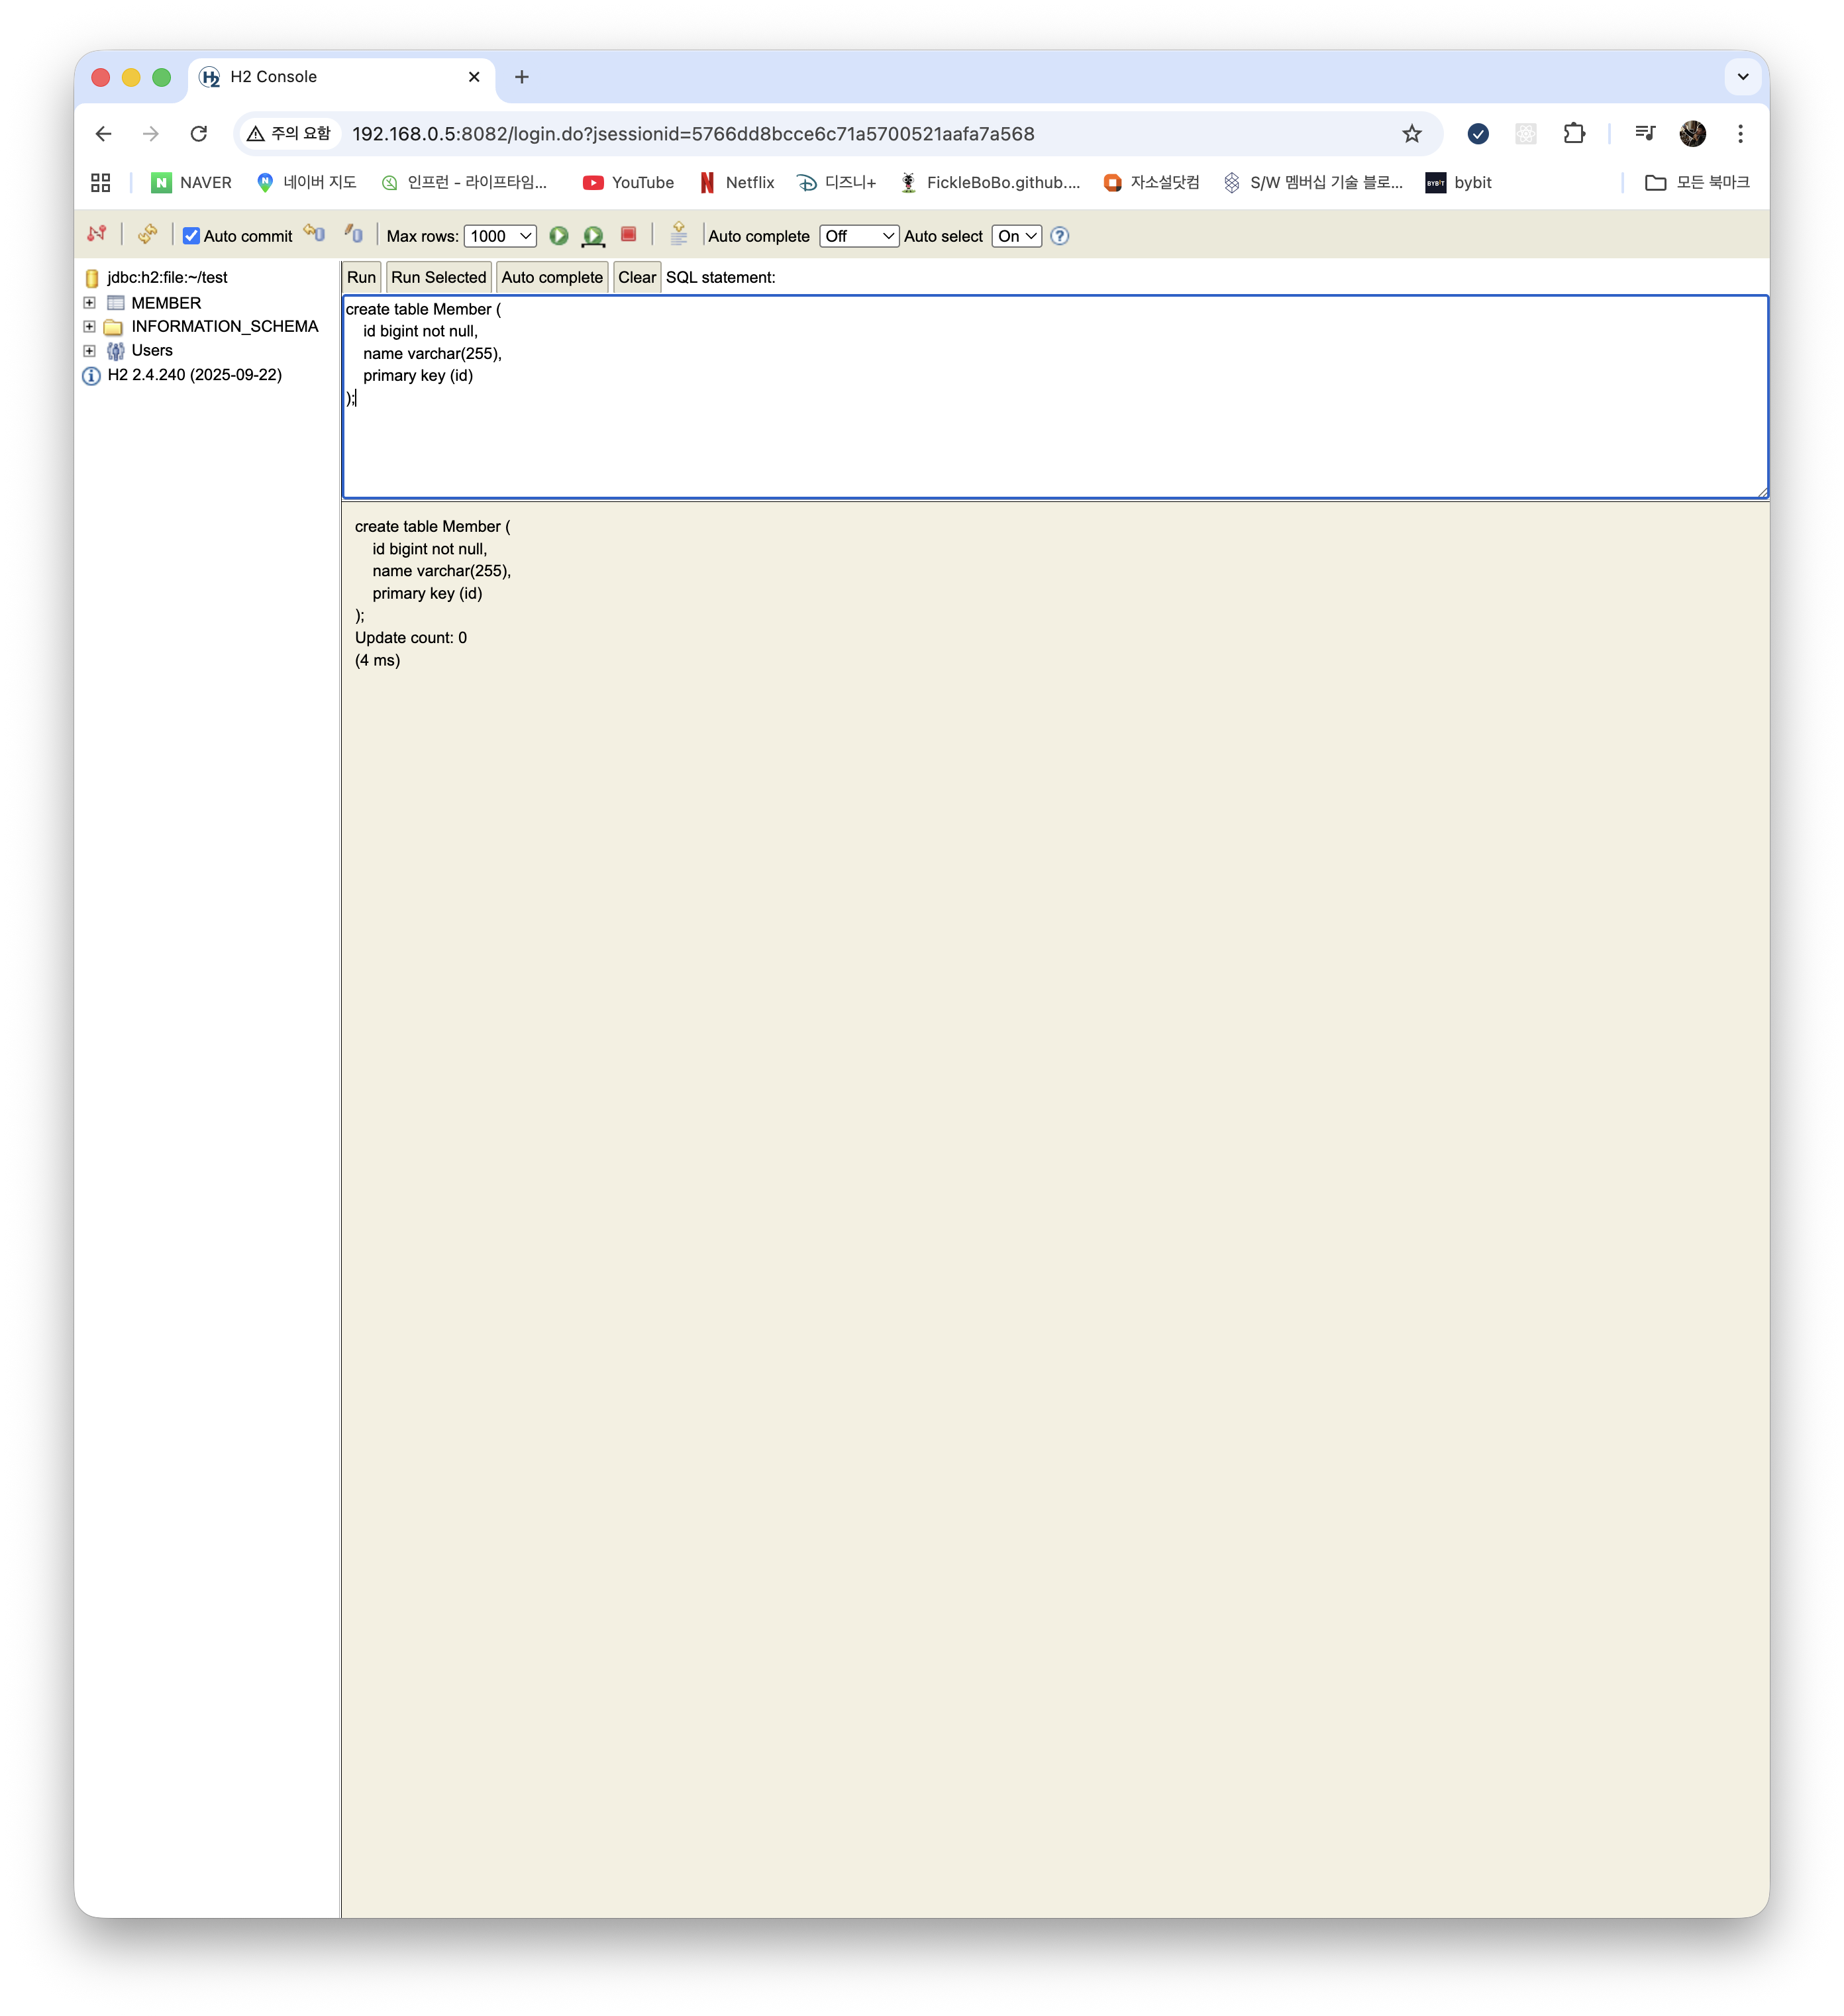Image resolution: width=1844 pixels, height=2016 pixels.
Task: Click the Run button above SQL editor
Action: (361, 277)
